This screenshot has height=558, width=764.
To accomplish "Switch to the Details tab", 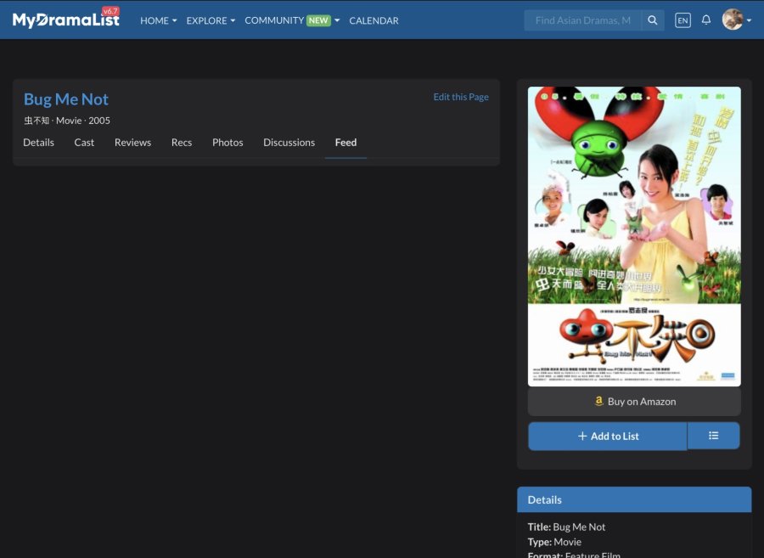I will tap(38, 143).
